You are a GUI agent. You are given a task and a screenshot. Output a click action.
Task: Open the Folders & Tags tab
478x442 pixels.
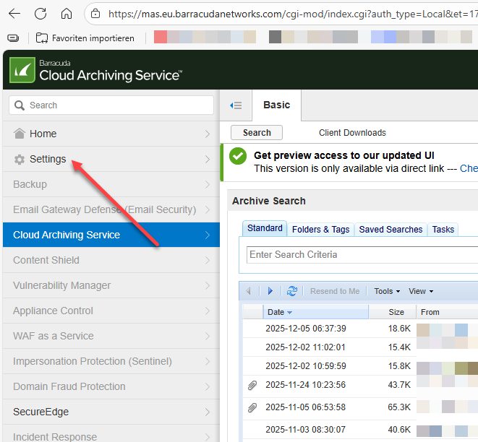point(320,229)
